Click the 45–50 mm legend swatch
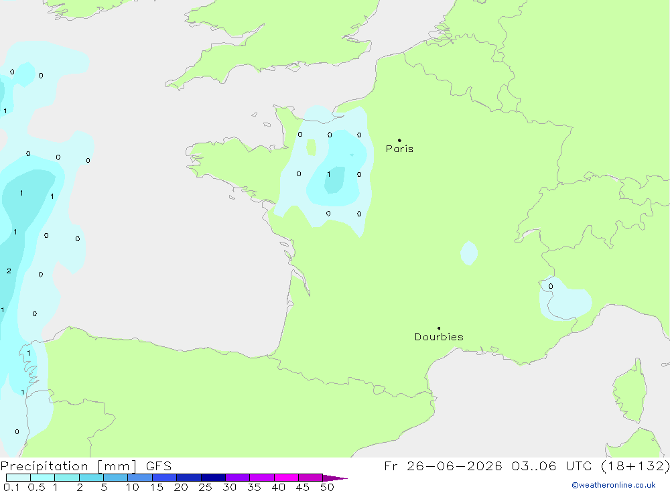Image resolution: width=670 pixels, height=491 pixels. tap(311, 478)
